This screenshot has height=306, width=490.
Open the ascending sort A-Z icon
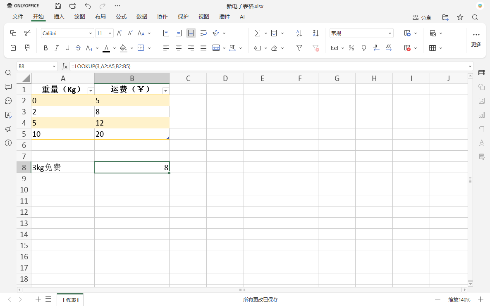tap(299, 33)
